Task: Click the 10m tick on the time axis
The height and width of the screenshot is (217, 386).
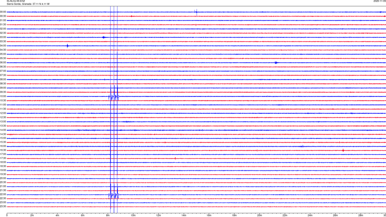Action: pos(133,215)
